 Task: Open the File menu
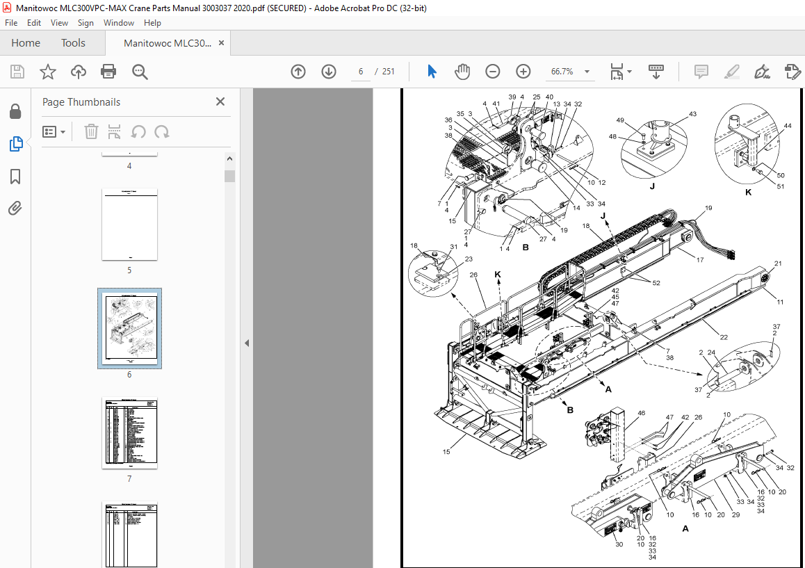[11, 23]
